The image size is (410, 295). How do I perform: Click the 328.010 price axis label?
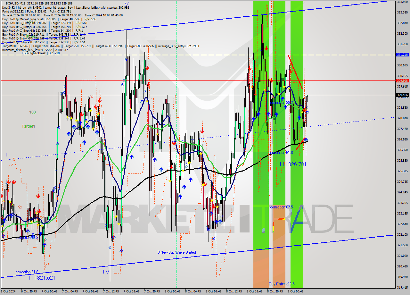point(402,118)
